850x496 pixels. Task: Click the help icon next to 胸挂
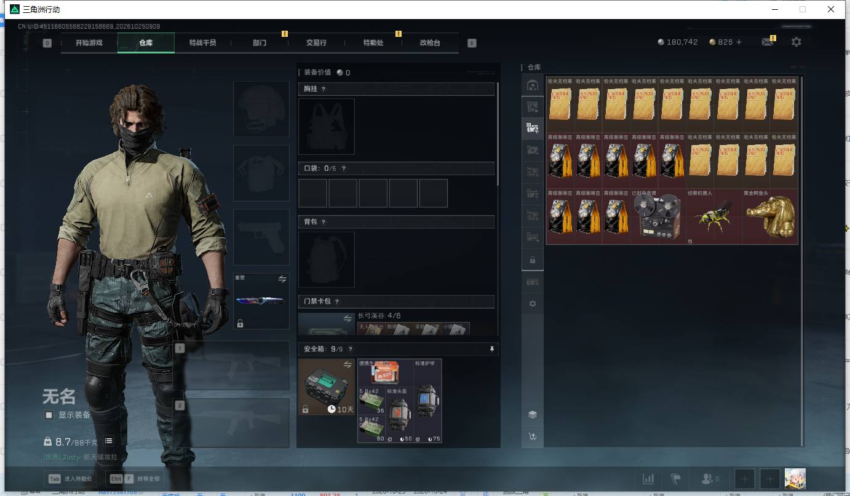tap(324, 89)
